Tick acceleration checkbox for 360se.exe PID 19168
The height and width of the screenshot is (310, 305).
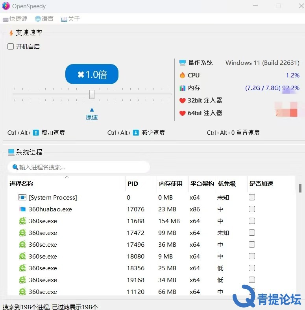coord(252,280)
